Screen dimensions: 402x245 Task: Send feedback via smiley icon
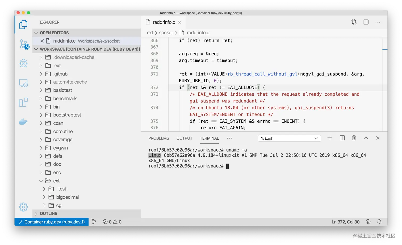[x=368, y=222]
